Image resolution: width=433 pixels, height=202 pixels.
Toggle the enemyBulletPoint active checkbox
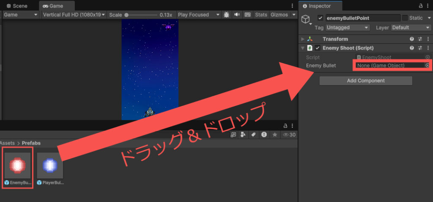point(321,18)
